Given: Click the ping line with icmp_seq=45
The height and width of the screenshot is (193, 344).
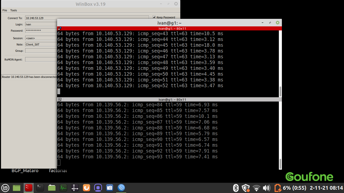Looking at the screenshot, I should coord(140,45).
